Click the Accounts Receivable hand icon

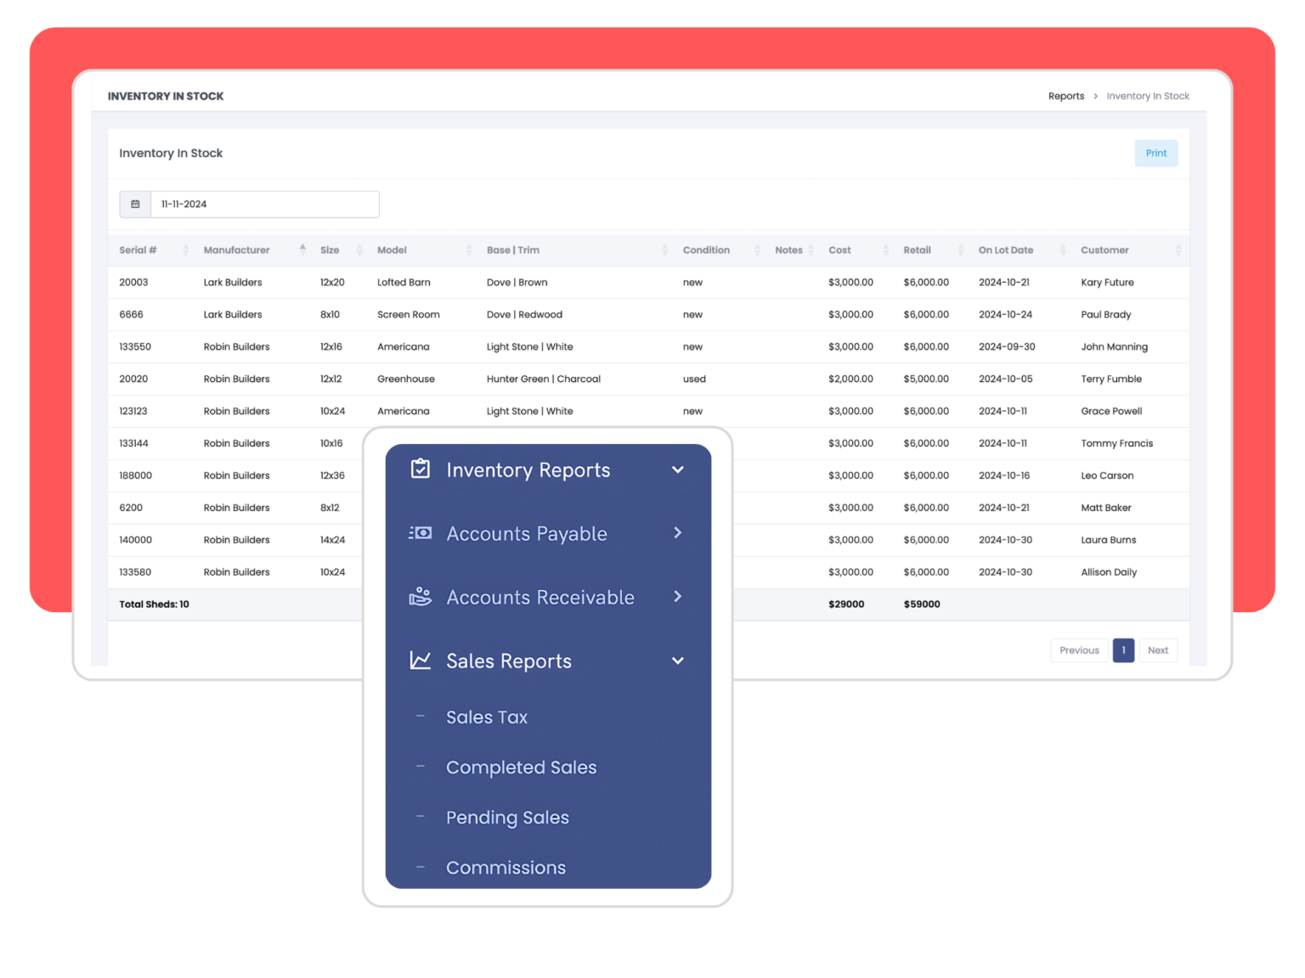pyautogui.click(x=420, y=596)
